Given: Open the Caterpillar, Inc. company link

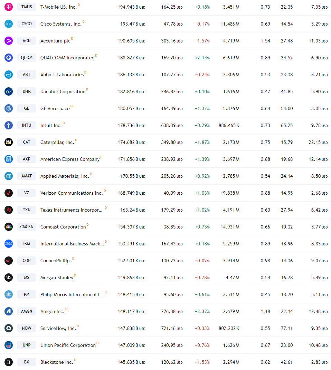Looking at the screenshot, I should pyautogui.click(x=57, y=142).
